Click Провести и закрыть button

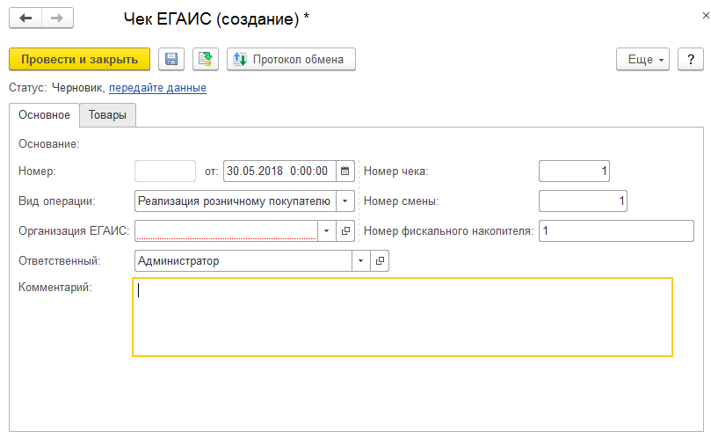point(80,59)
